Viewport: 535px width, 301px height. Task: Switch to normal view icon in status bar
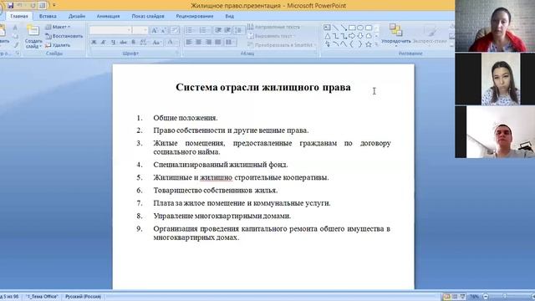446,297
